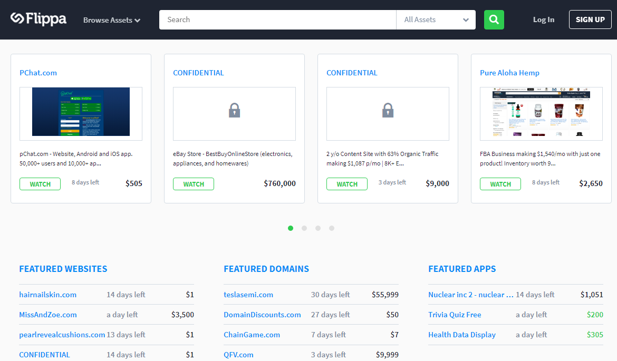Click the Flippa logo

tap(38, 19)
